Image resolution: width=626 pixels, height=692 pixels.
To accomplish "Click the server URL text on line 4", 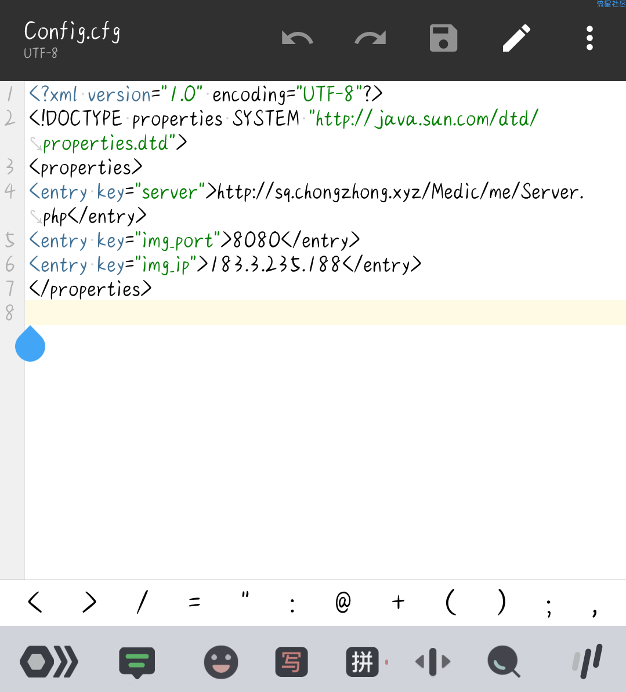I will coord(401,192).
